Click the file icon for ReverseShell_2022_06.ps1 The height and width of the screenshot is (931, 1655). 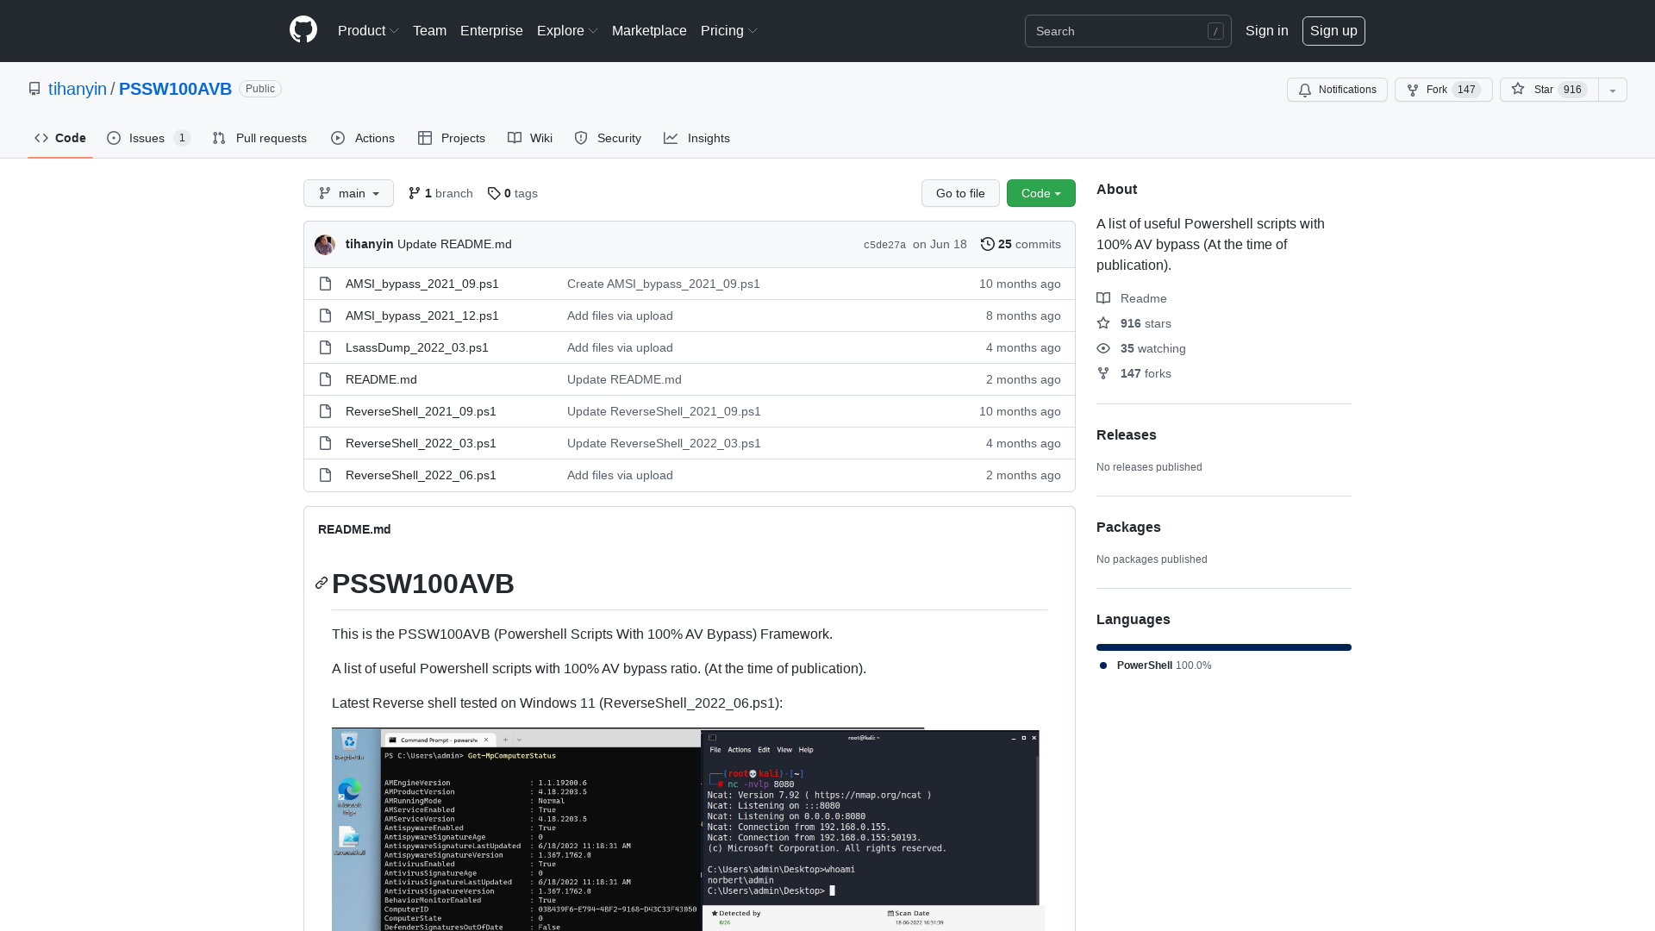pos(325,475)
